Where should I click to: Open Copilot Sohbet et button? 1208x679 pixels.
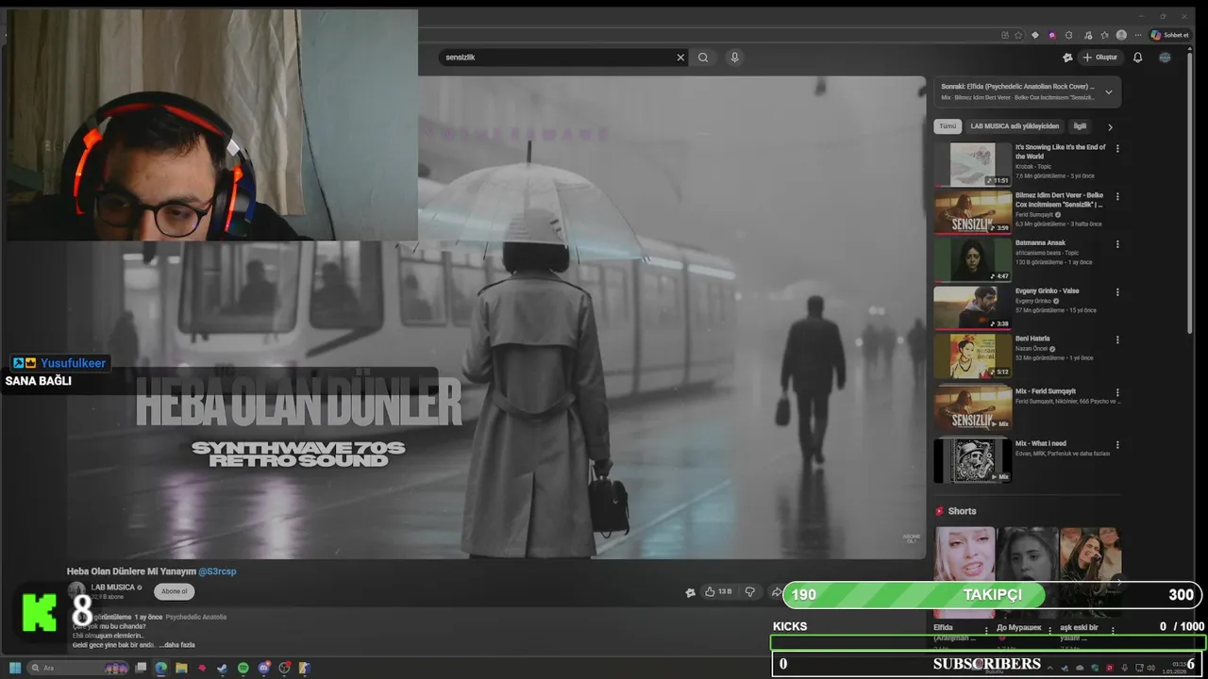[x=1170, y=35]
